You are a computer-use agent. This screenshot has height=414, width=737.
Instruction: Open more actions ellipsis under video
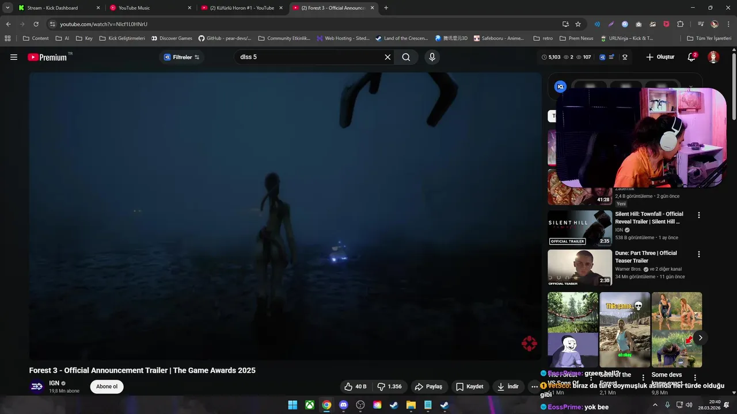click(534, 386)
